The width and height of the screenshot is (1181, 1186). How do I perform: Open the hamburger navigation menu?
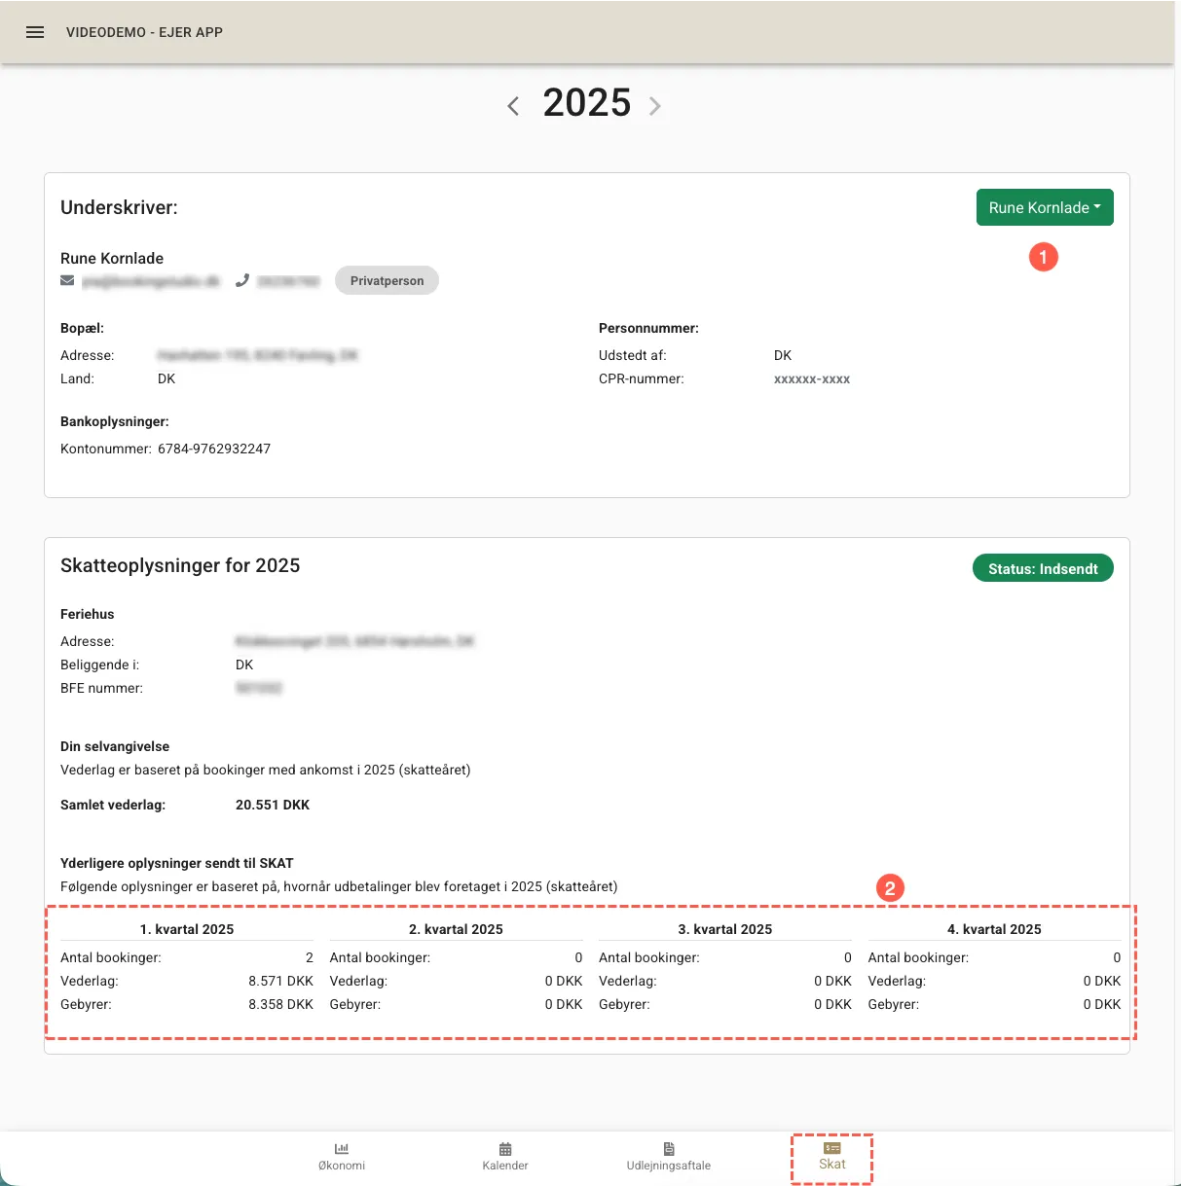pyautogui.click(x=35, y=32)
